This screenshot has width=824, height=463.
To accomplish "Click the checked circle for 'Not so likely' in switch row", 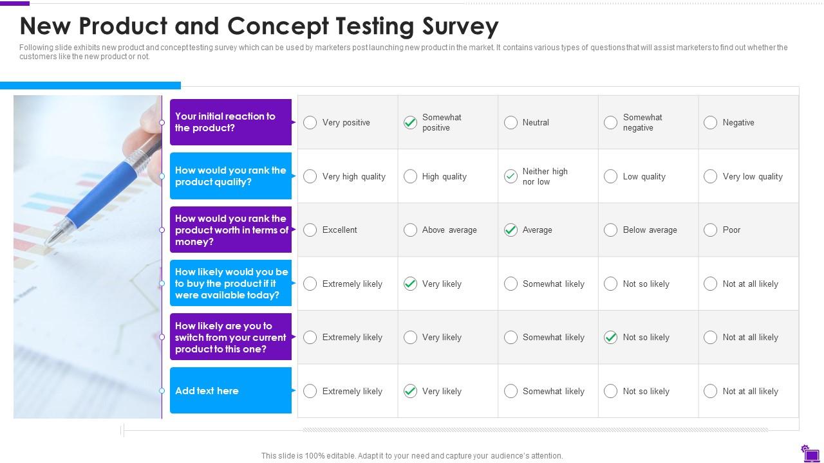I will pyautogui.click(x=611, y=337).
